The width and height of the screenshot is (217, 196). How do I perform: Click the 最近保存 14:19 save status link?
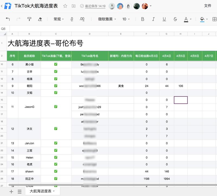[95, 6]
